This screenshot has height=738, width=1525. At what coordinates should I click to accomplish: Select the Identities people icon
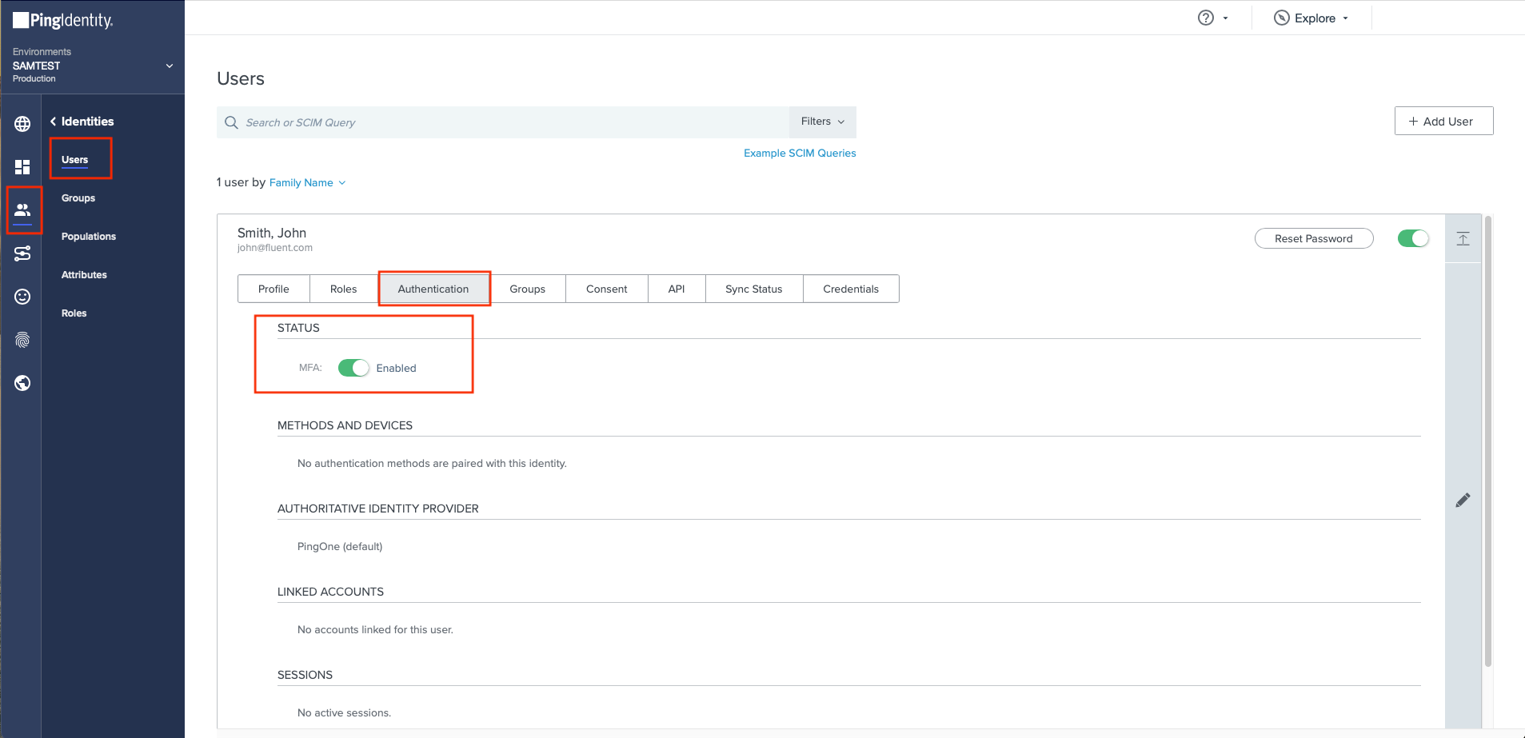pyautogui.click(x=22, y=209)
